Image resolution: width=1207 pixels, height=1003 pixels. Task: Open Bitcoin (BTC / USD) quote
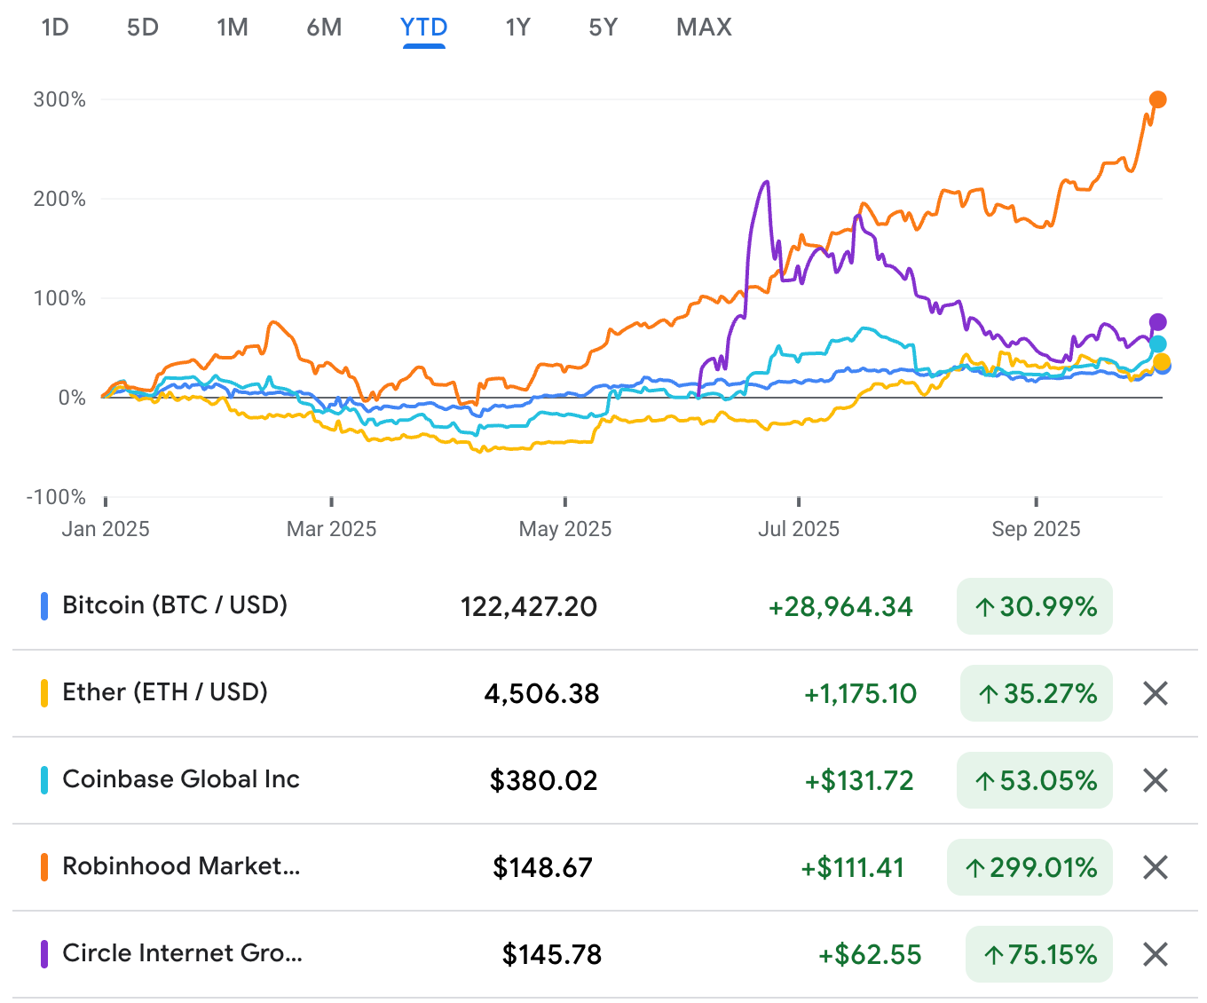(x=175, y=605)
